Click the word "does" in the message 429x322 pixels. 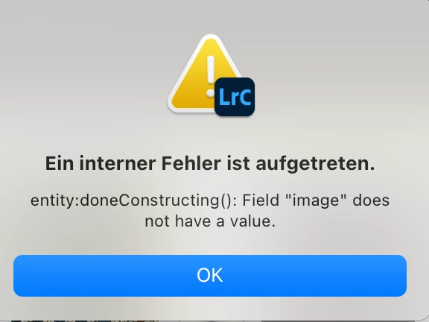pos(371,201)
